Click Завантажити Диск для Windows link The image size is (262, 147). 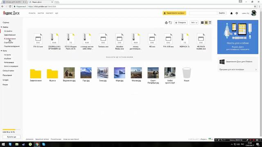coord(239,62)
